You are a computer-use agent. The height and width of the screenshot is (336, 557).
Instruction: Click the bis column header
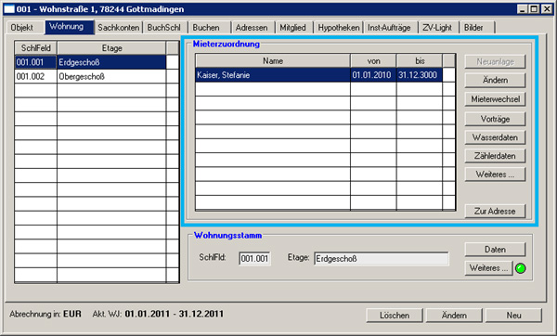[420, 60]
